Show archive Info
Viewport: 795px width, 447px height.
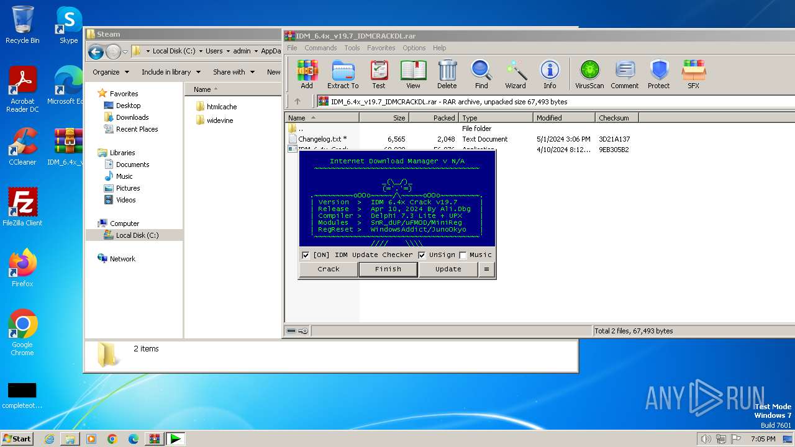[550, 74]
